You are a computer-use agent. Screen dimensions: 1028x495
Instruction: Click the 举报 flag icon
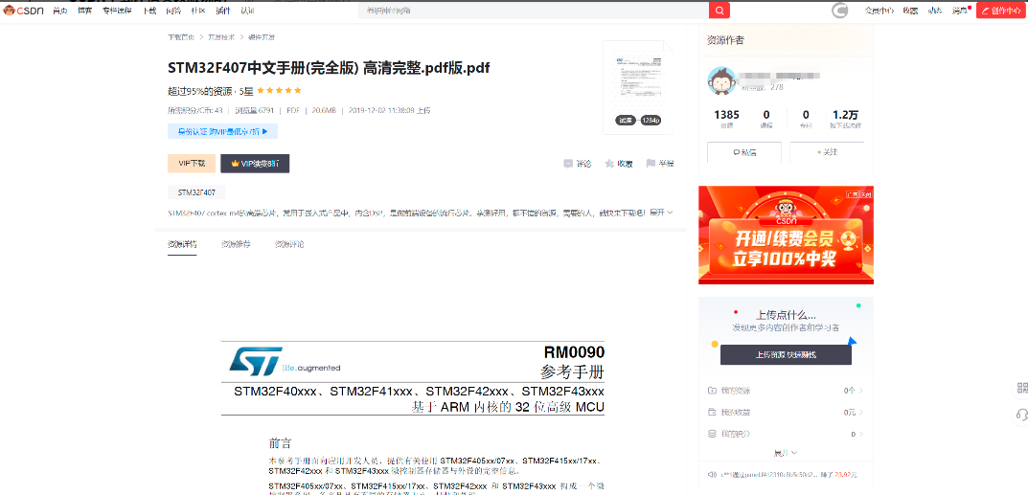651,164
